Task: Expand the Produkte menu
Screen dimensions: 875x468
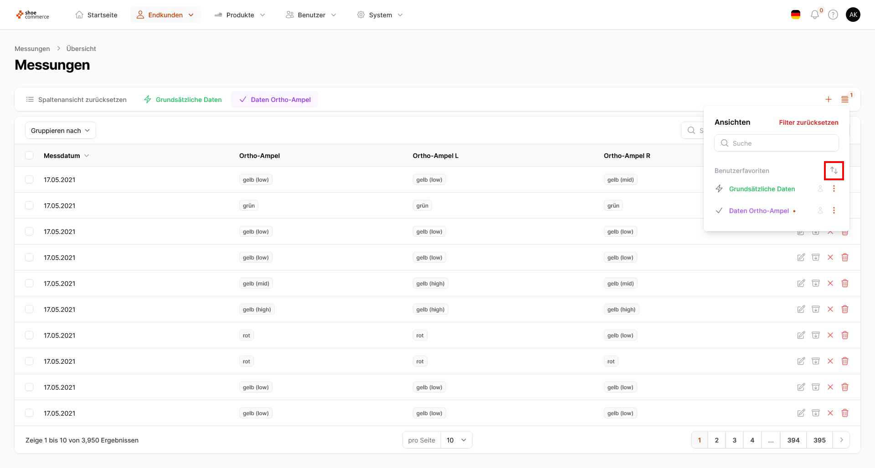Action: pyautogui.click(x=240, y=15)
